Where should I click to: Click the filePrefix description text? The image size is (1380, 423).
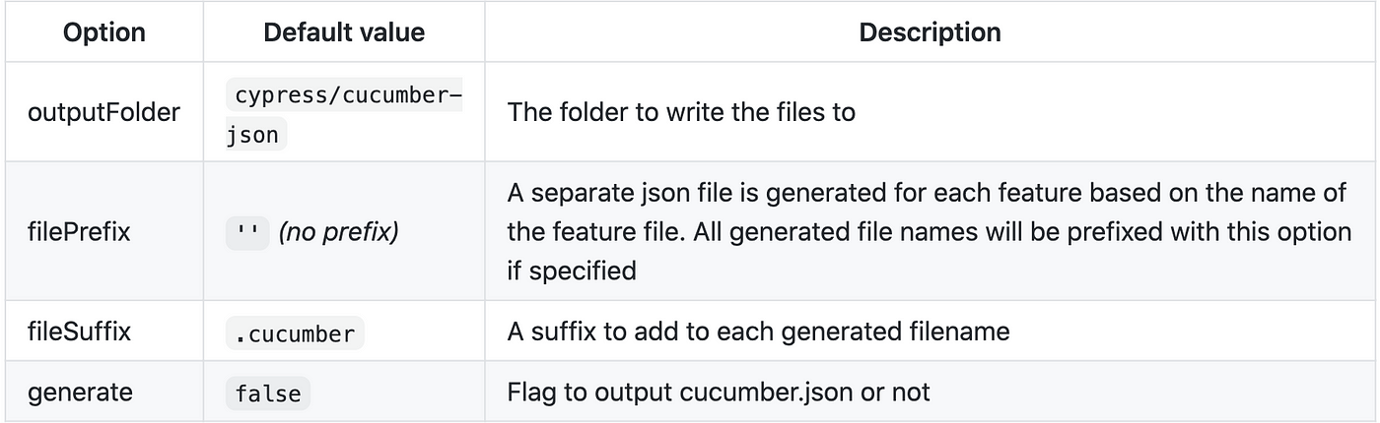tap(930, 231)
